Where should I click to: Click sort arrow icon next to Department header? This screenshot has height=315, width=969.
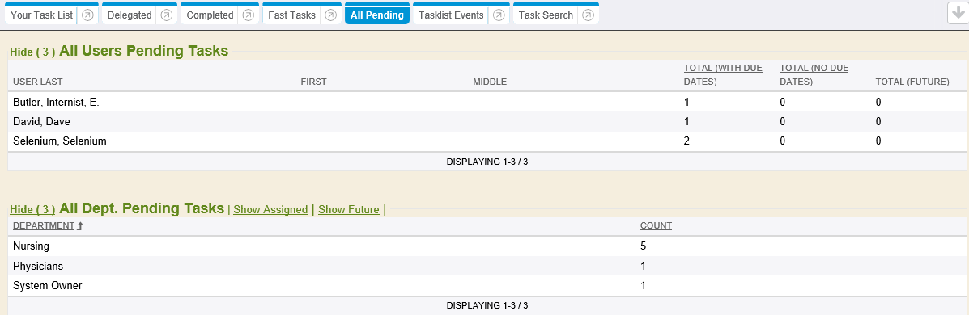[79, 226]
